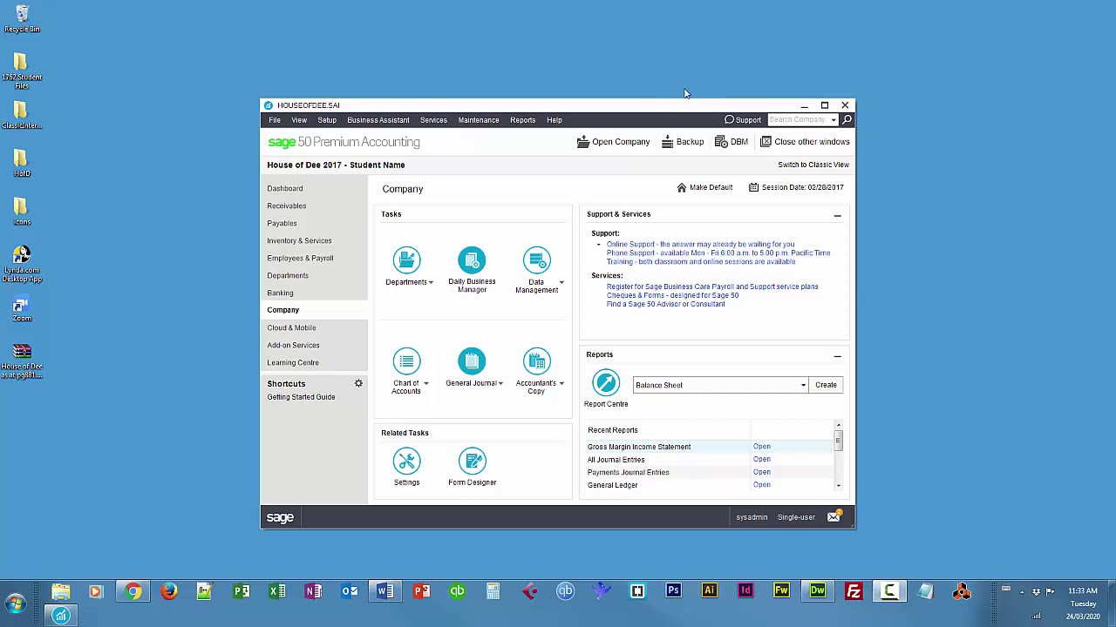Customize Shortcuts with the gear icon
The image size is (1116, 627).
pyautogui.click(x=358, y=383)
